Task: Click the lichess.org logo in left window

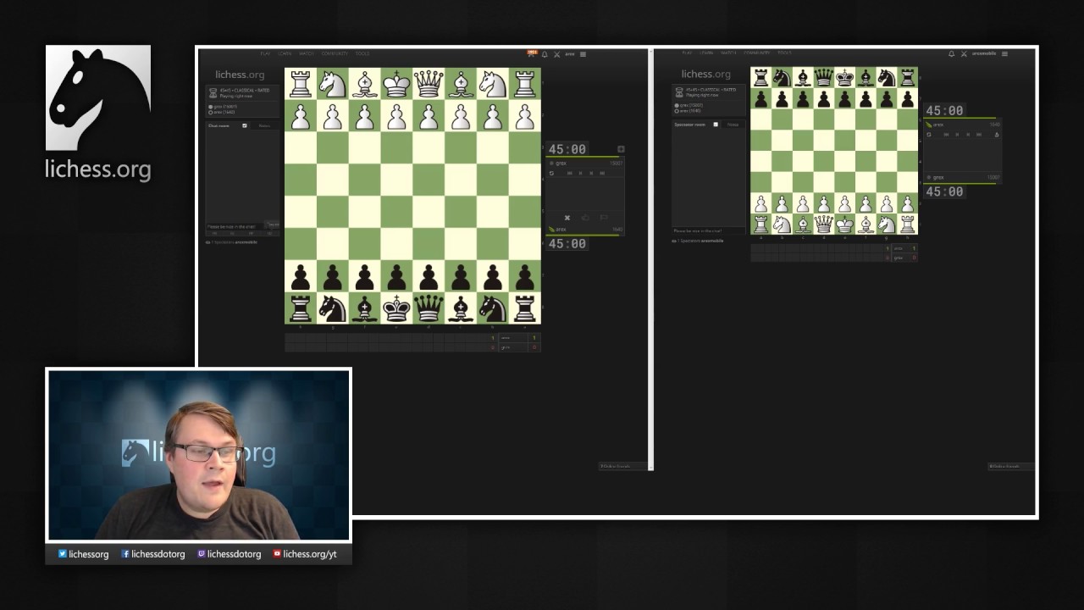Action: (x=240, y=75)
